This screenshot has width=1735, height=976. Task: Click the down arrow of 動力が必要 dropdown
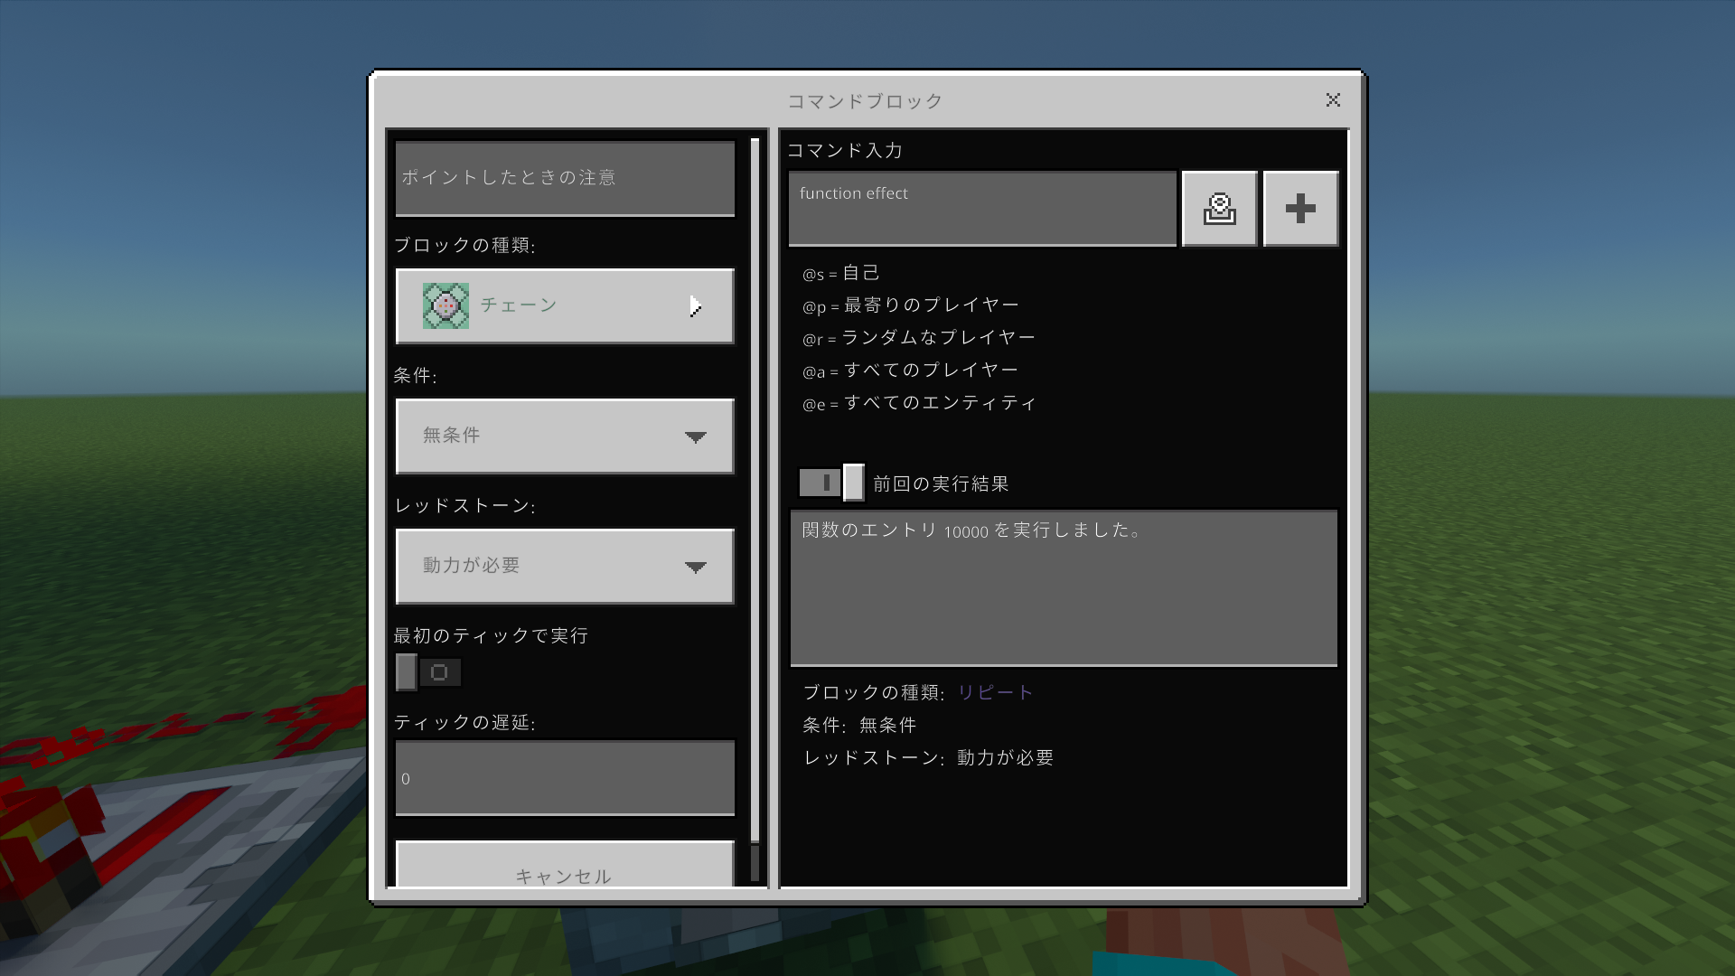(695, 567)
